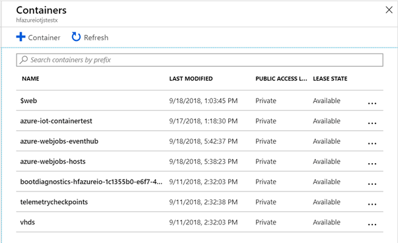The height and width of the screenshot is (243, 398).
Task: Click the date 9/18/2018, 1:03:45 PM
Action: click(204, 101)
